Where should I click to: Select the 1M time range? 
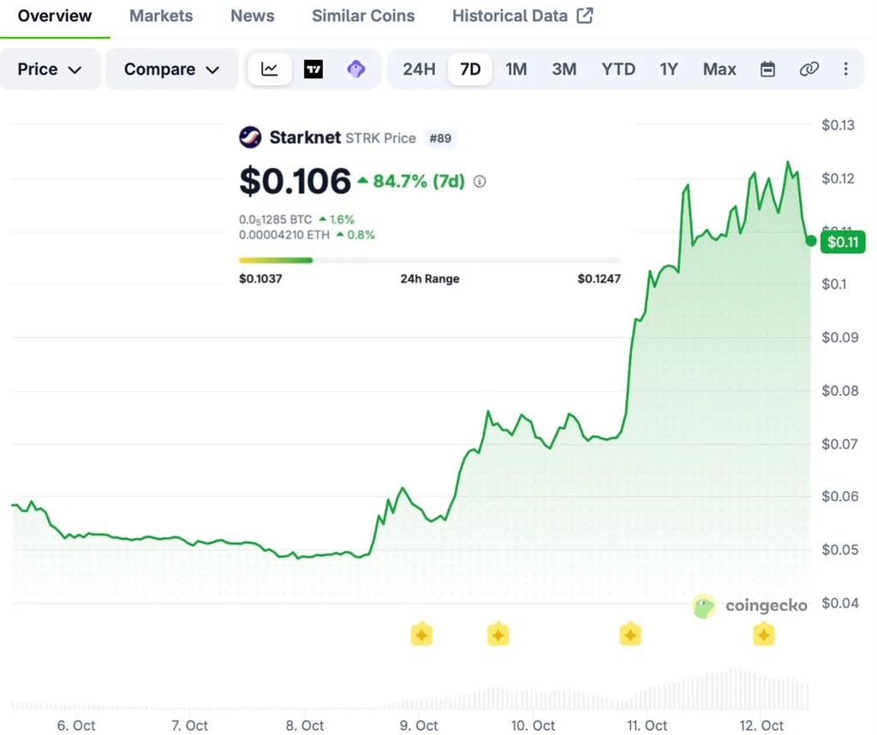point(516,69)
